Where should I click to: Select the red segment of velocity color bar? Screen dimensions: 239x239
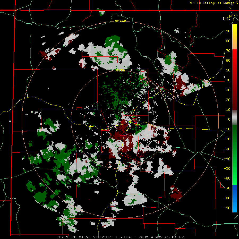[x=234, y=79]
